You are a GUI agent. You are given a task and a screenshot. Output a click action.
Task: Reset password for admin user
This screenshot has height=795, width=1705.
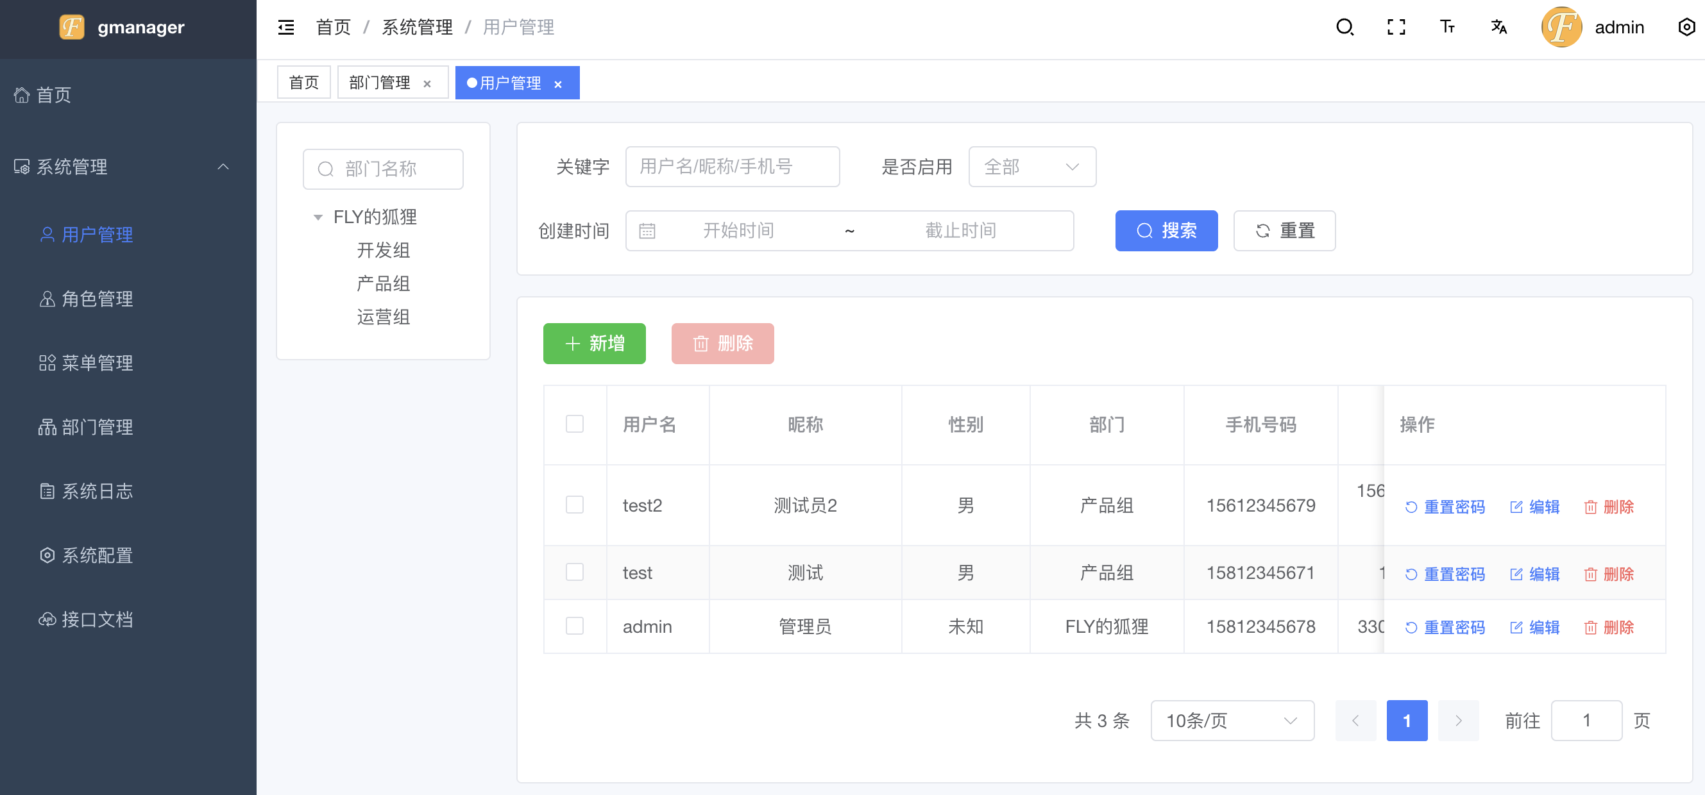pyautogui.click(x=1445, y=627)
